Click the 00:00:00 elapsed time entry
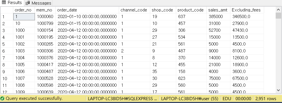 pyautogui.click(x=243, y=98)
